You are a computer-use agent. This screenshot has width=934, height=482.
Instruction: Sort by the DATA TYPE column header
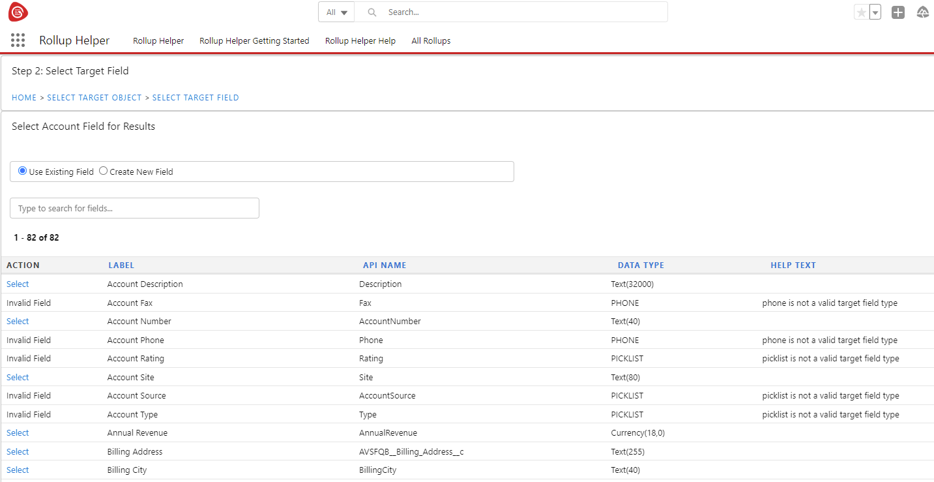click(641, 265)
